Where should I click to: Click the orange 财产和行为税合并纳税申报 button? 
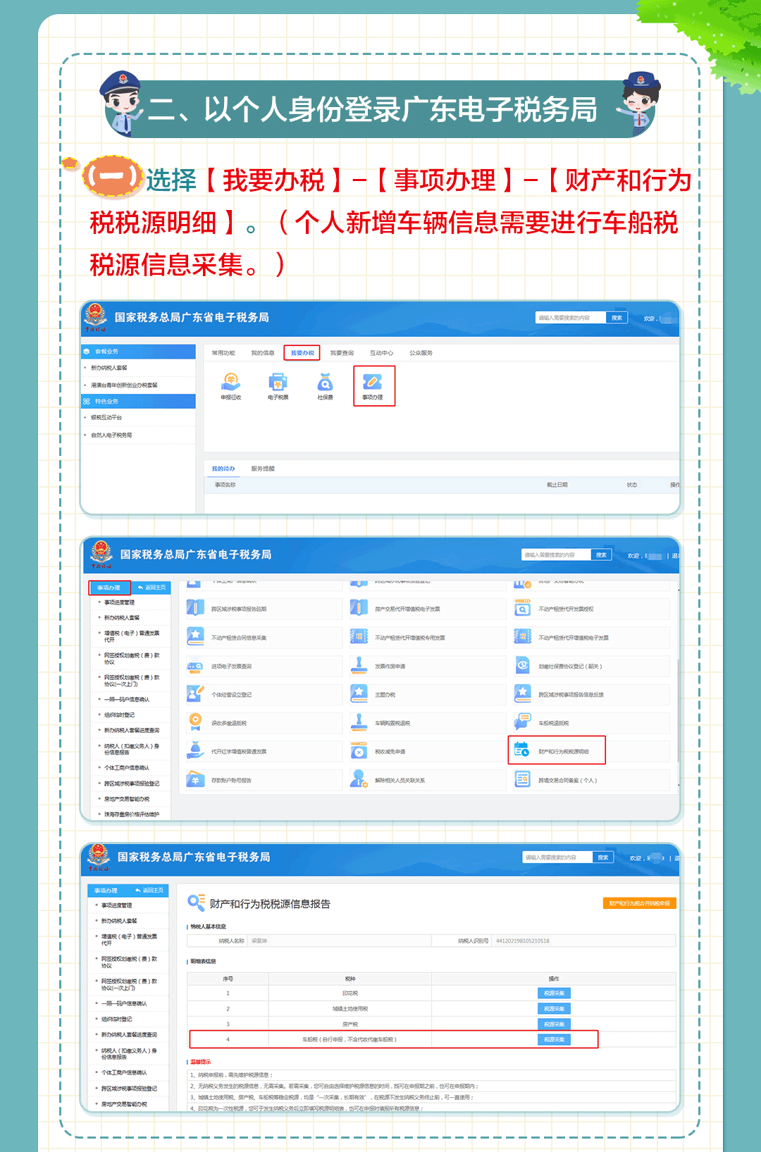pos(640,903)
